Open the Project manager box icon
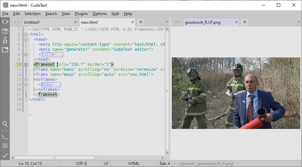The height and width of the screenshot is (167, 302). (x=5, y=31)
